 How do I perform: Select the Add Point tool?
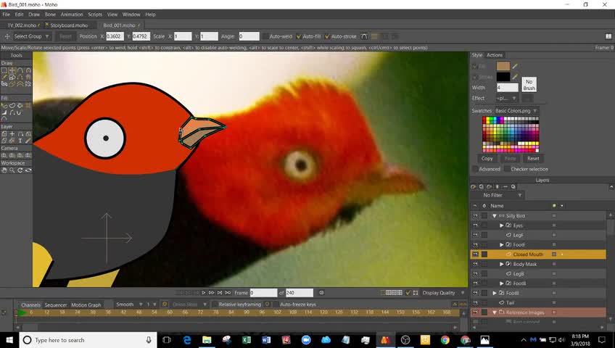pos(20,70)
